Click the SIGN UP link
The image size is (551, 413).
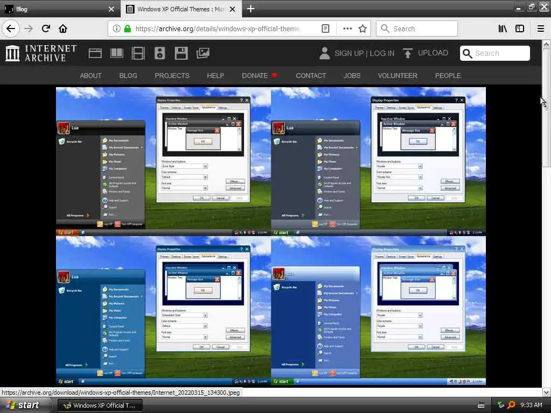(349, 53)
